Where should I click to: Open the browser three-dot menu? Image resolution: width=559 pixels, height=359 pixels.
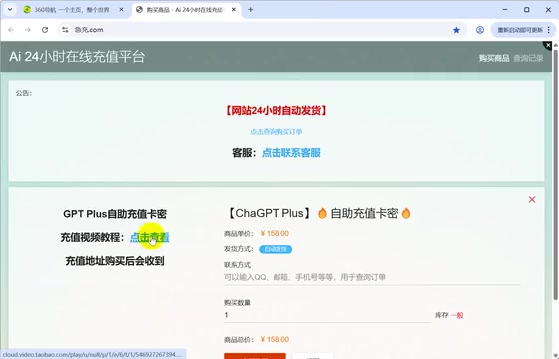[x=549, y=30]
